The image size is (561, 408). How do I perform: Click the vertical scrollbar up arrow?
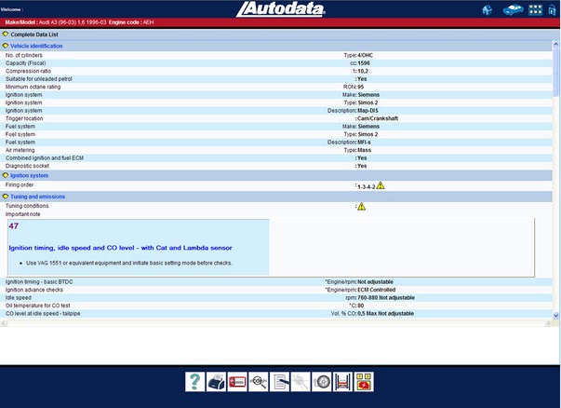[x=555, y=45]
